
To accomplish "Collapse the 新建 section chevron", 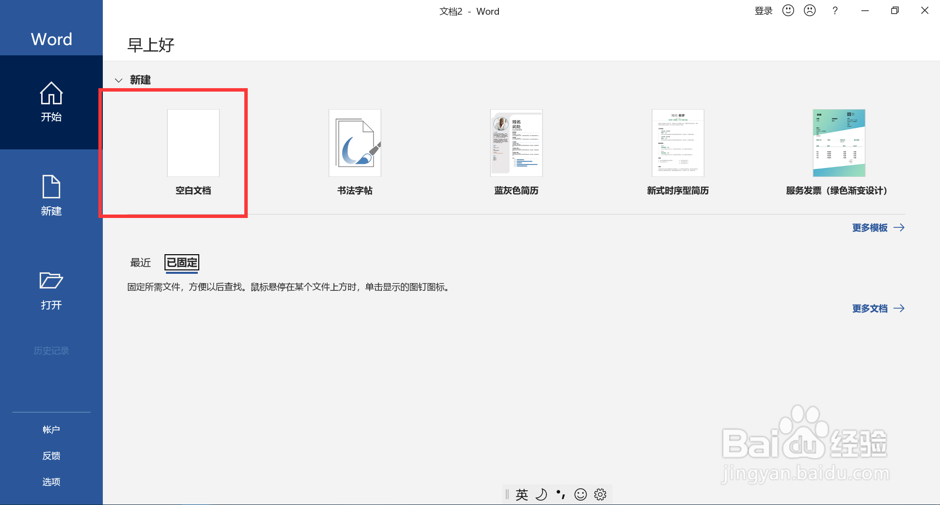I will click(x=118, y=80).
